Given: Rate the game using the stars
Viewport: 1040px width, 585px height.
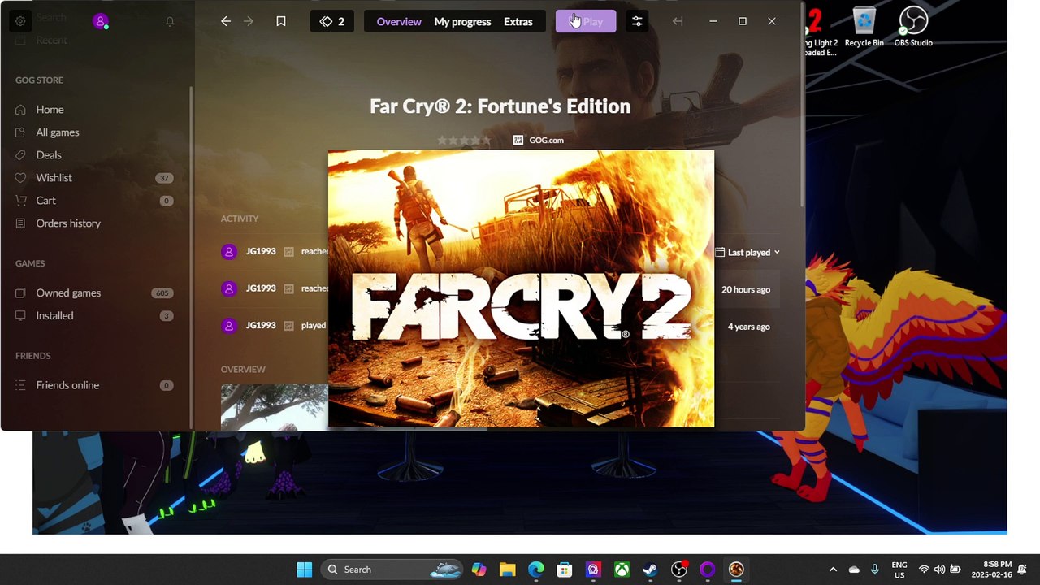Looking at the screenshot, I should 464,140.
